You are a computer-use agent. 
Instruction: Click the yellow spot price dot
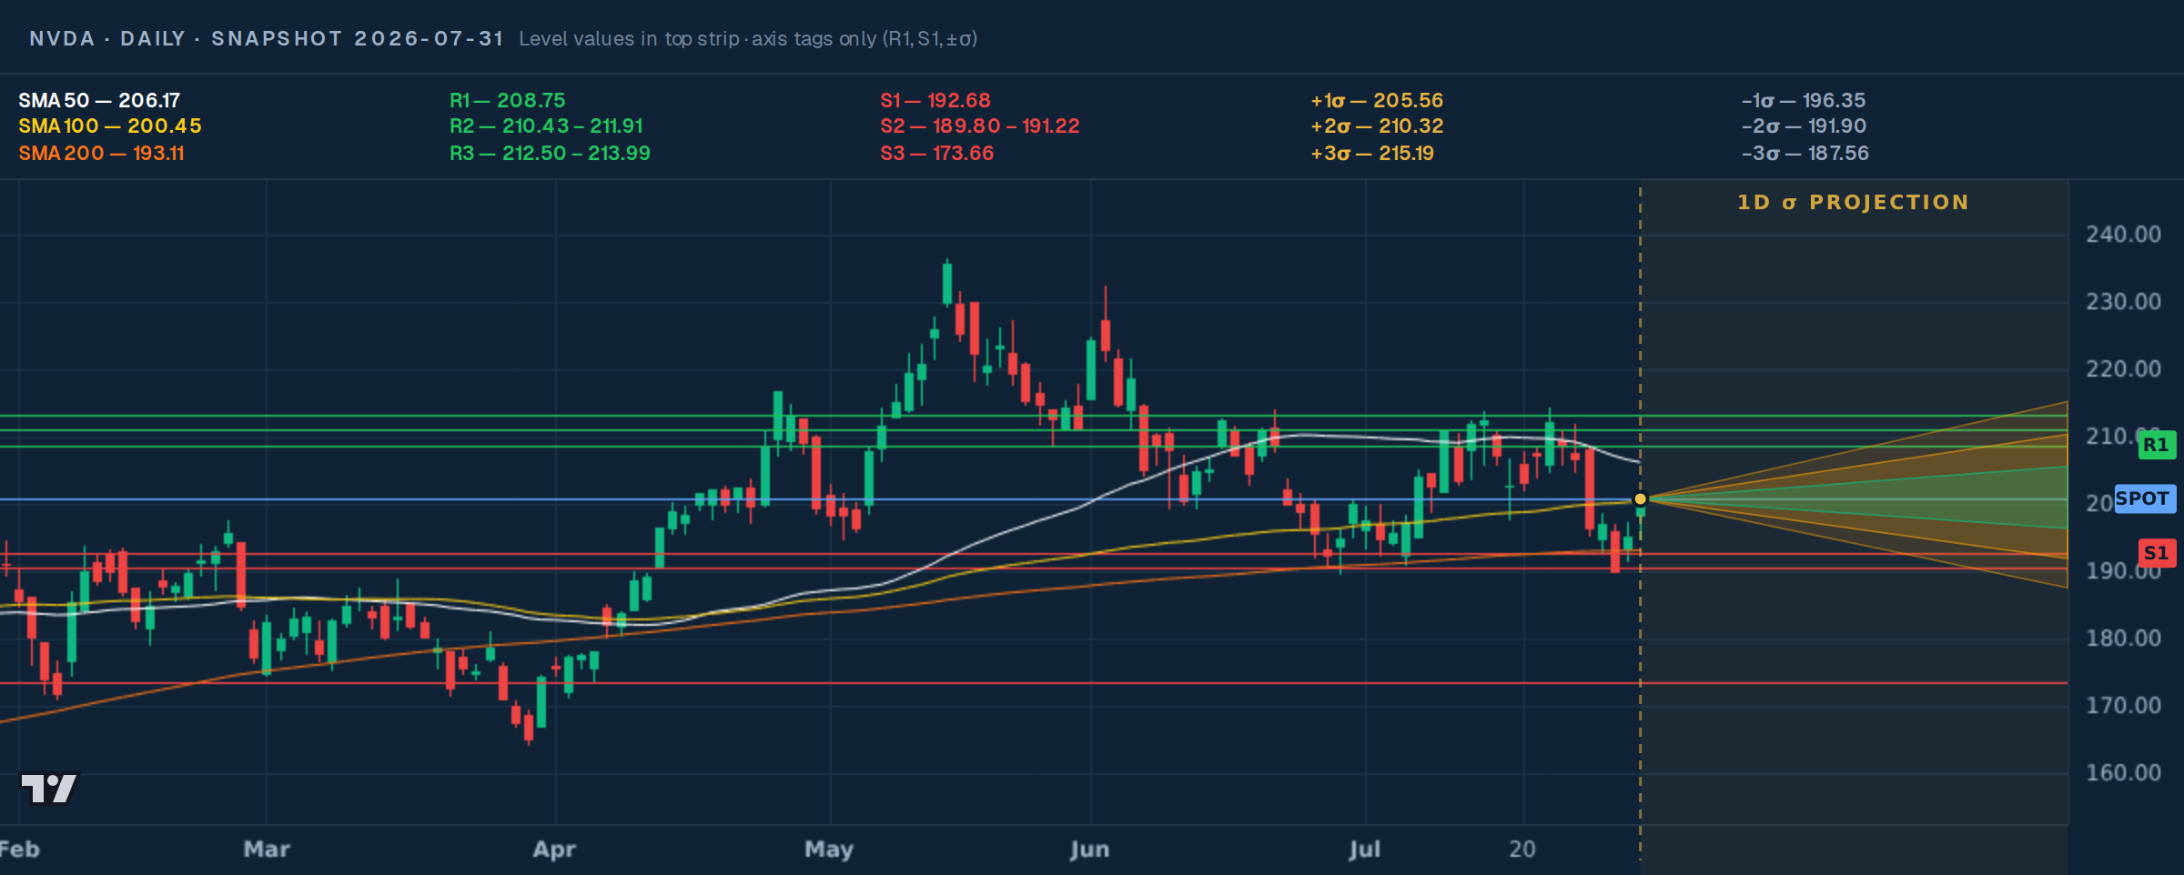[1640, 498]
